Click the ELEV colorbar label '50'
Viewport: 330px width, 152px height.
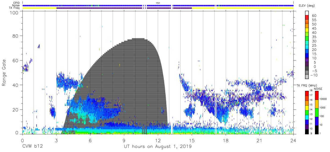pos(314,24)
